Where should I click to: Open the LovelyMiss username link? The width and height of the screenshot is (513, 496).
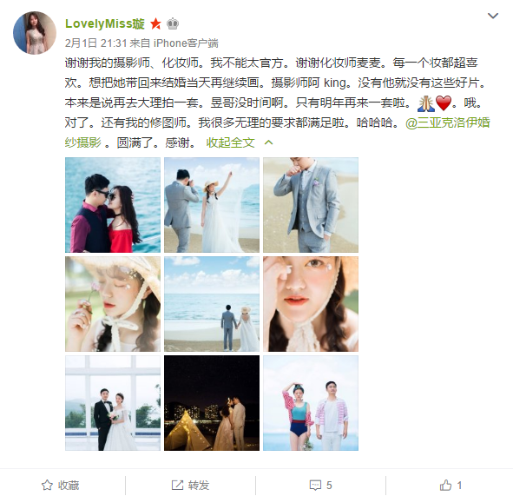coord(105,23)
